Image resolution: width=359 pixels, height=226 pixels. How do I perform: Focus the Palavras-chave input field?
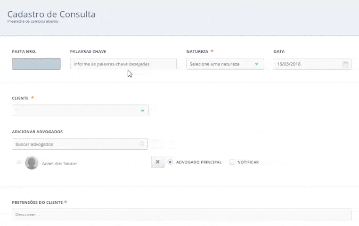click(x=123, y=64)
